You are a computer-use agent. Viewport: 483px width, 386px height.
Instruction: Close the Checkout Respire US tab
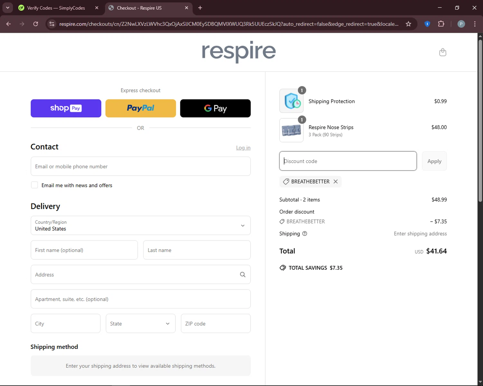[x=186, y=8]
